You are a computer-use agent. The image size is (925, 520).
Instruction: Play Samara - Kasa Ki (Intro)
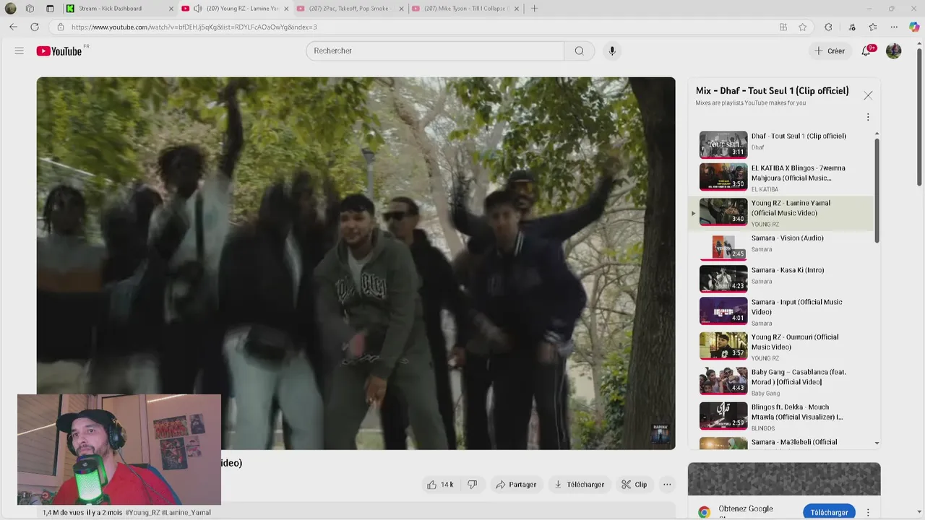(x=783, y=279)
